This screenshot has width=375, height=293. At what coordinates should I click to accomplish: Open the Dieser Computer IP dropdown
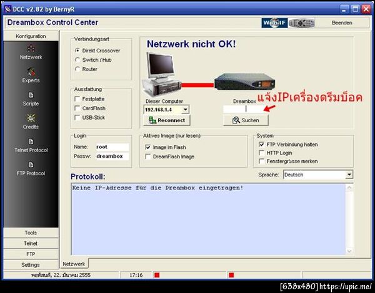(x=185, y=110)
